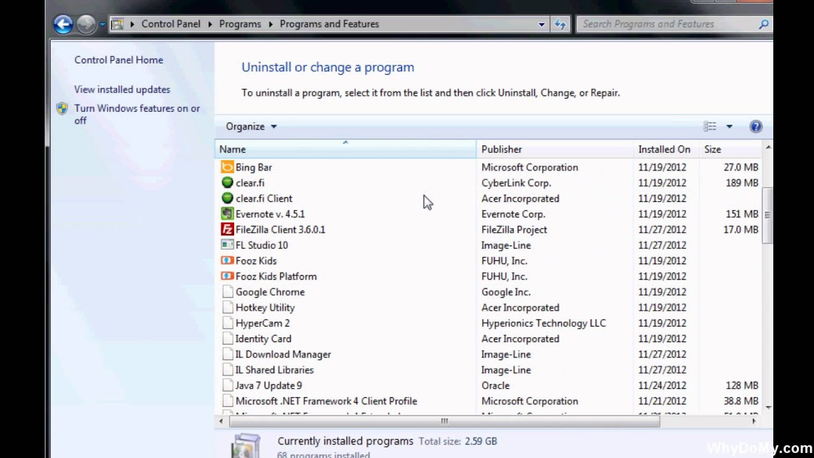Viewport: 814px width, 458px height.
Task: Click the Identity Card entry icon
Action: pyautogui.click(x=228, y=338)
